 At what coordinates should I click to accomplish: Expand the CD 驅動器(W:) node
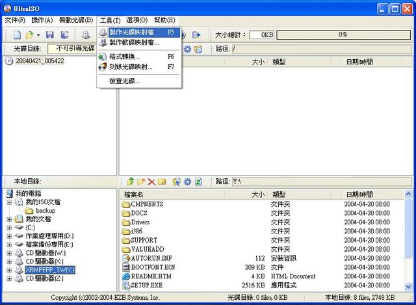tap(9, 253)
